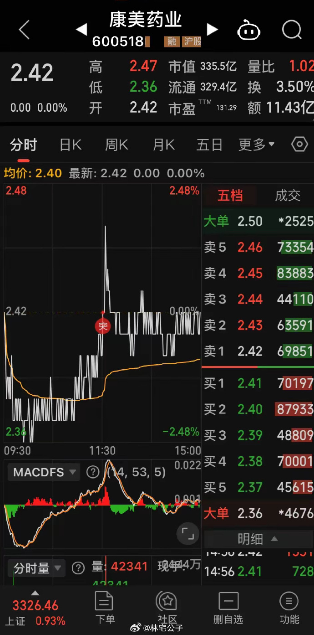Viewport: 314px width, 635px height.
Task: Expand chart to fullscreen icon
Action: [187, 533]
